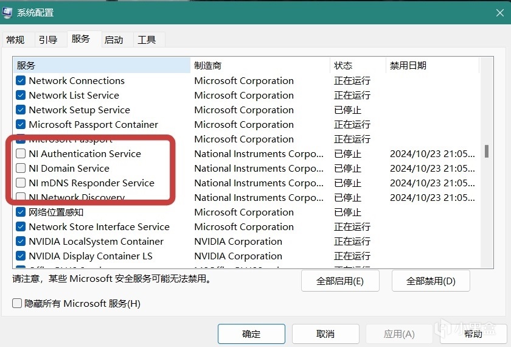This screenshot has height=347, width=511.
Task: Toggle 隐藏所有 Microsoft 服务 checkbox
Action: click(x=18, y=303)
